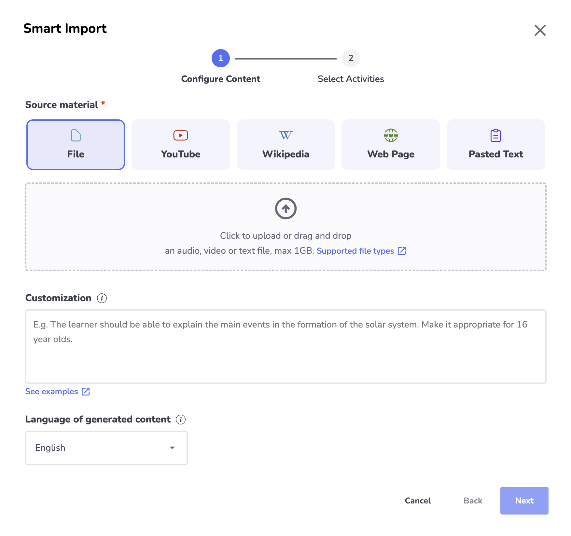Click the language dropdown arrow
Viewport: 571px width, 536px height.
(172, 448)
